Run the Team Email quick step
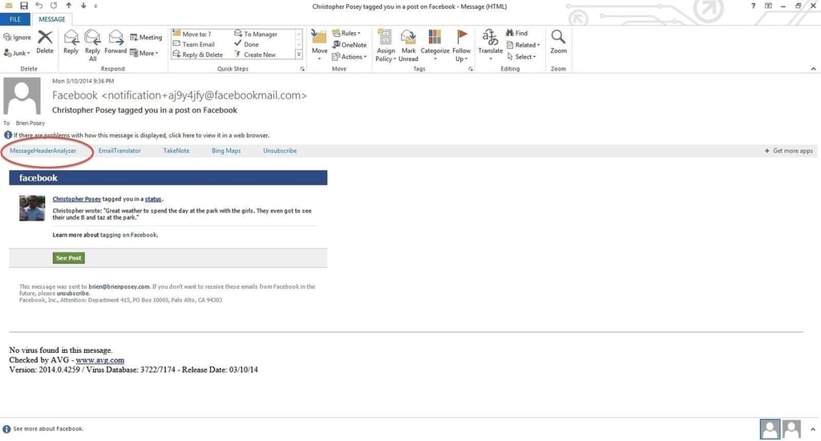Viewport: 821px width, 441px height. (x=194, y=45)
